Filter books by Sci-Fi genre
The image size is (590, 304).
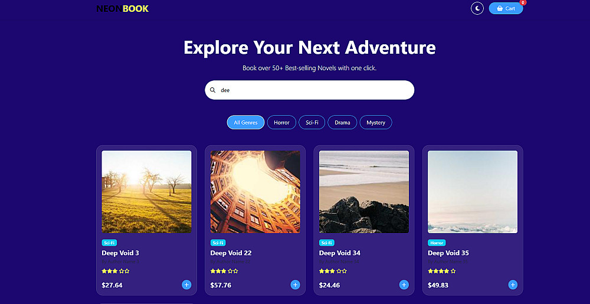312,123
